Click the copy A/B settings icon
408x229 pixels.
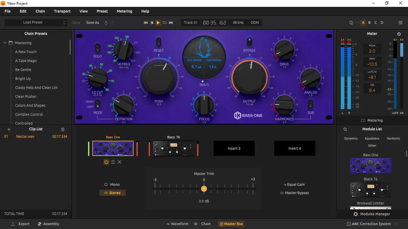click(x=351, y=23)
